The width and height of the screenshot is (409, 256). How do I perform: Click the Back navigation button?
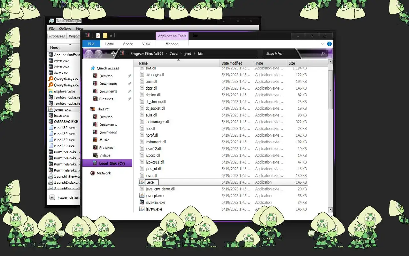tap(89, 53)
